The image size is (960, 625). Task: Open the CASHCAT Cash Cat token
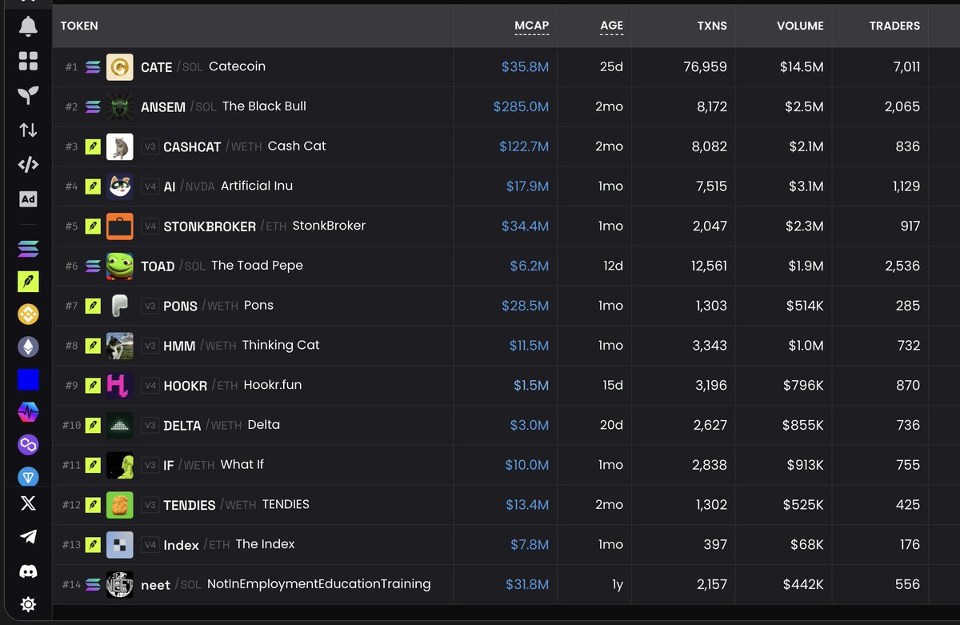point(506,146)
